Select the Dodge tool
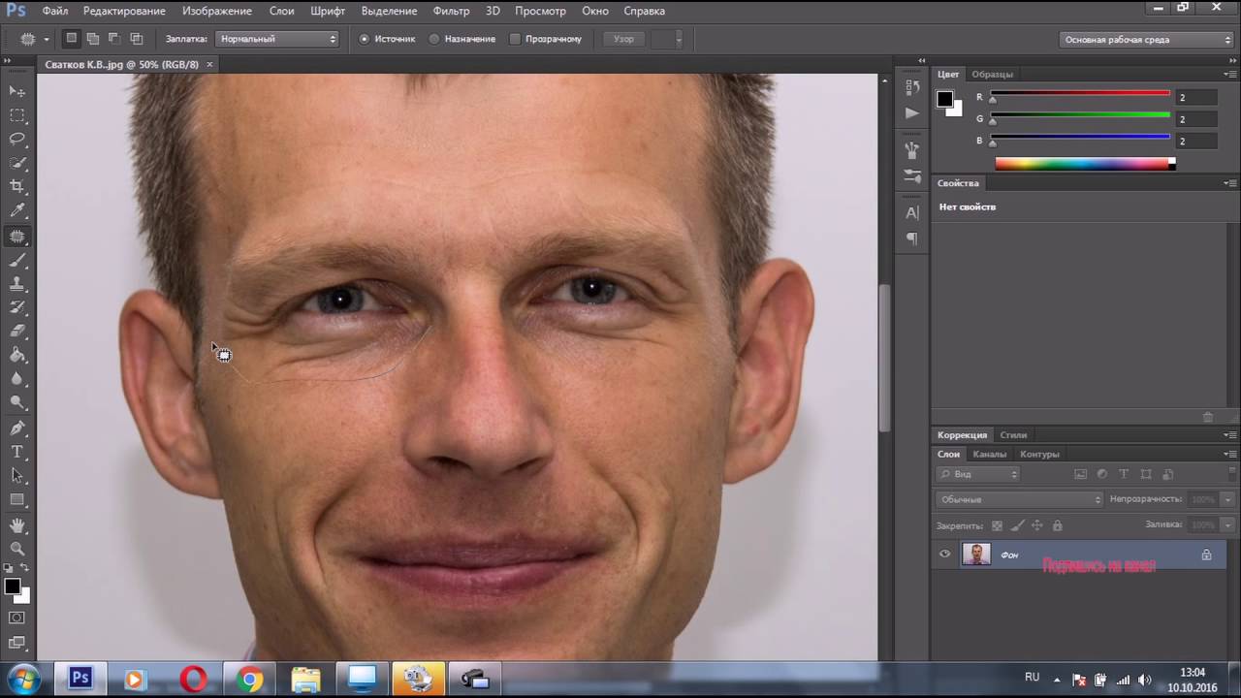Viewport: 1241px width, 698px height. point(17,403)
